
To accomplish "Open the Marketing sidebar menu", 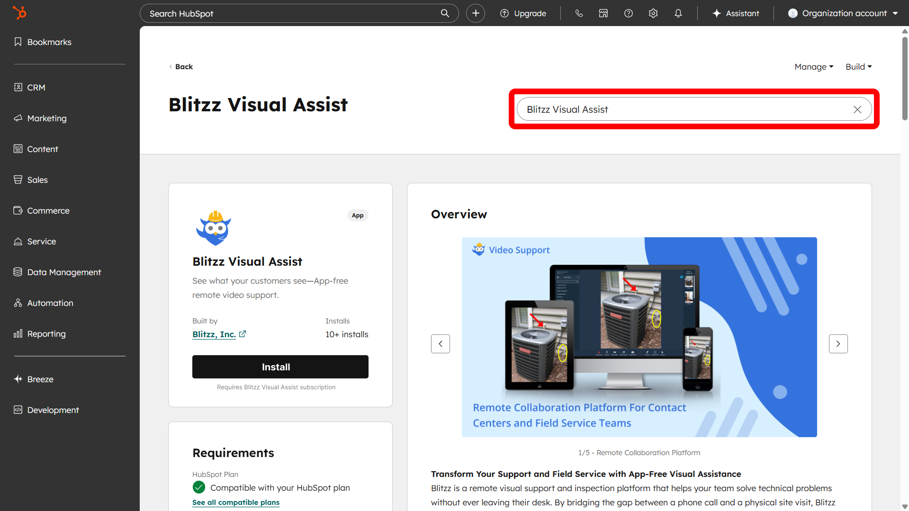I will pyautogui.click(x=47, y=118).
